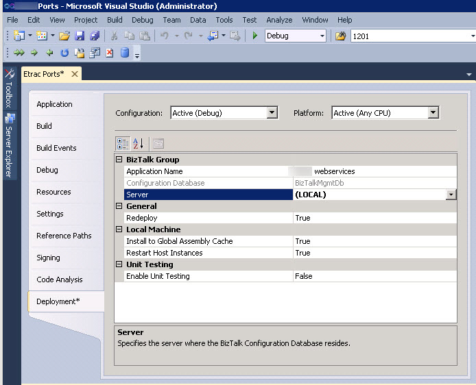Open the Debug solution configuration dropdown

(x=322, y=36)
